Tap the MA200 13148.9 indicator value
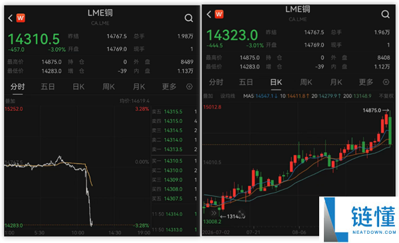 (357, 96)
